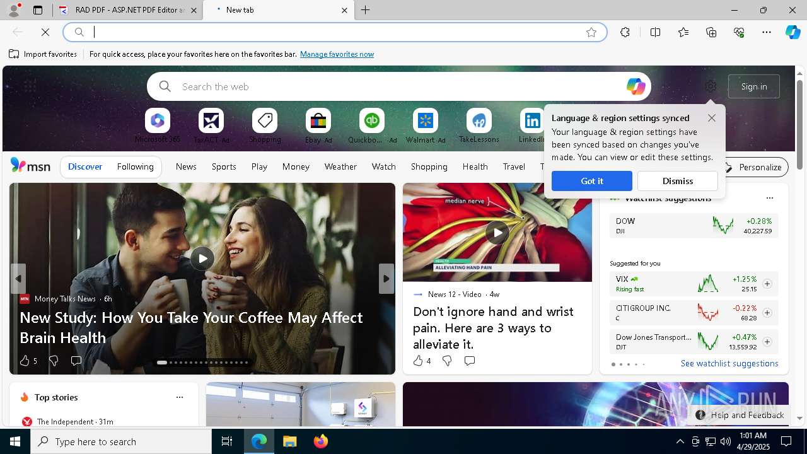
Task: Dislike the coffee brain health story
Action: (x=54, y=361)
